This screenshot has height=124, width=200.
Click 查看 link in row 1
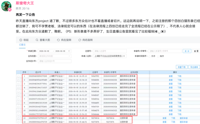tap(171, 76)
